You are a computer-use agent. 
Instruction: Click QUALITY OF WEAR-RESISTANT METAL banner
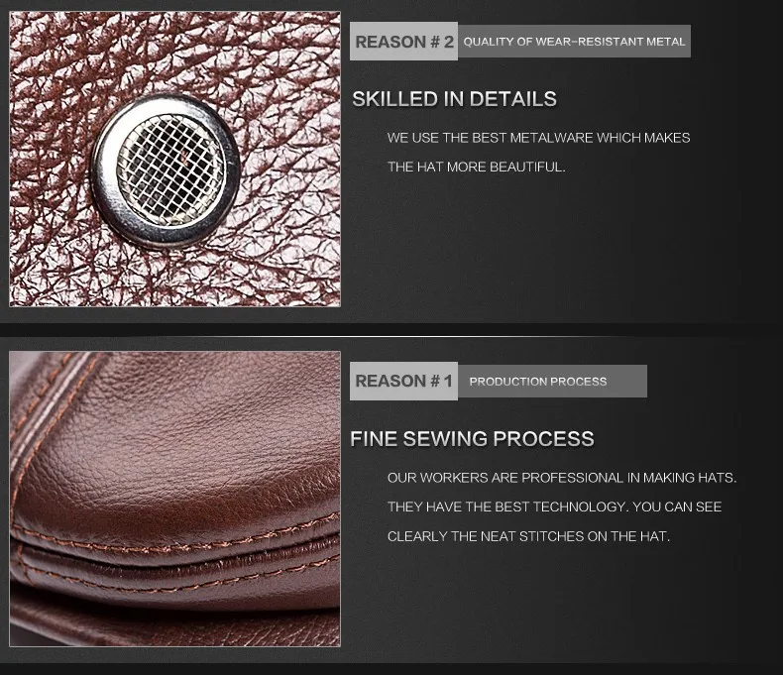coord(574,42)
